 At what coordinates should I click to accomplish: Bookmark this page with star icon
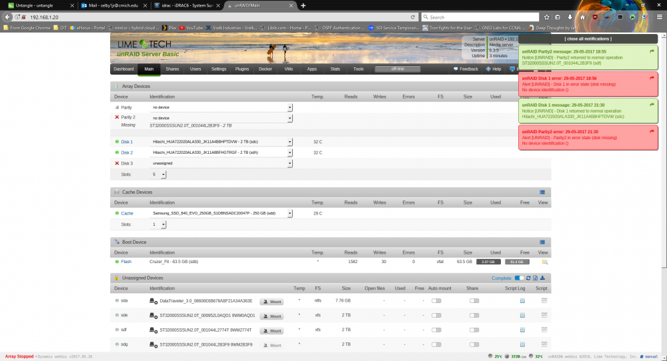(x=547, y=17)
